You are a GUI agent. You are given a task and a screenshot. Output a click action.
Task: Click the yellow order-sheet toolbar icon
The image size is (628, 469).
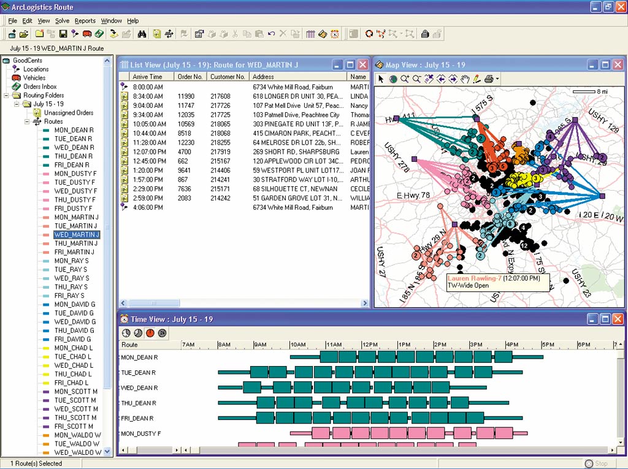[x=156, y=34]
